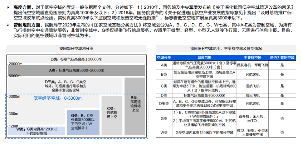Click the 我国部分空域划分图 diagram title
Screen dimensions: 301x150
pyautogui.click(x=76, y=49)
